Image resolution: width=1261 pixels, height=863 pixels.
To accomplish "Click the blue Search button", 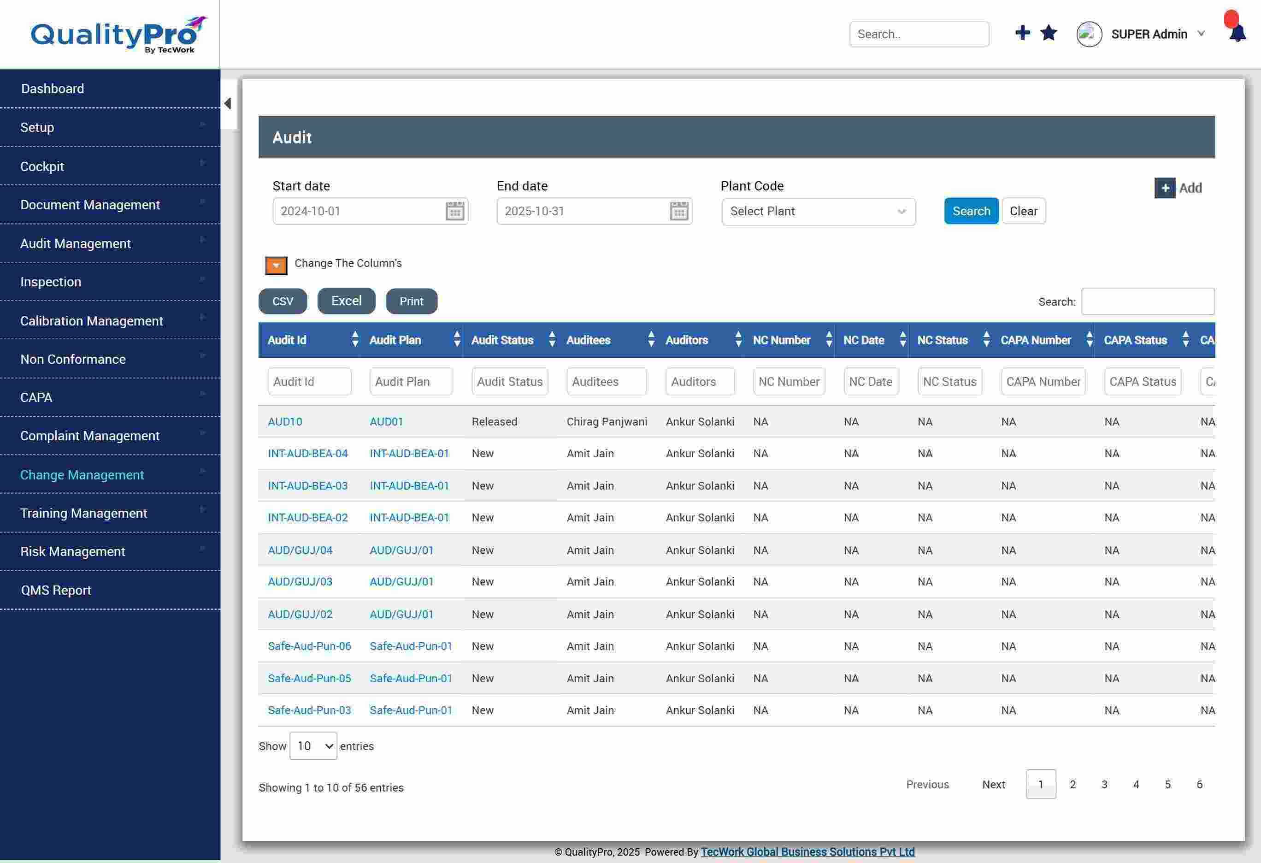I will point(971,211).
